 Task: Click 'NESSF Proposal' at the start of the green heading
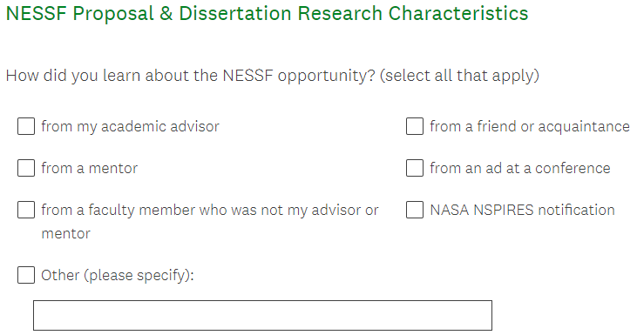[80, 13]
